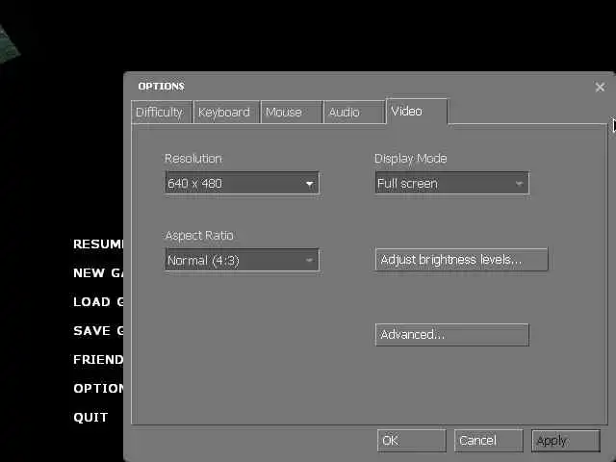Click the Apply button
The image size is (616, 462).
tap(565, 441)
